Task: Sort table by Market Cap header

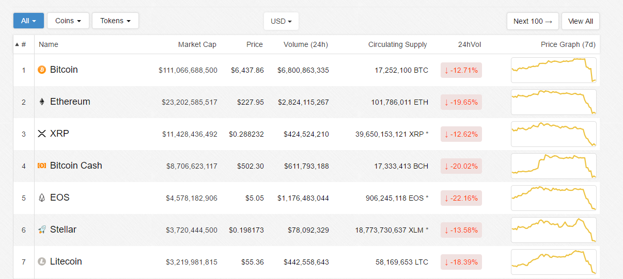Action: (x=197, y=44)
